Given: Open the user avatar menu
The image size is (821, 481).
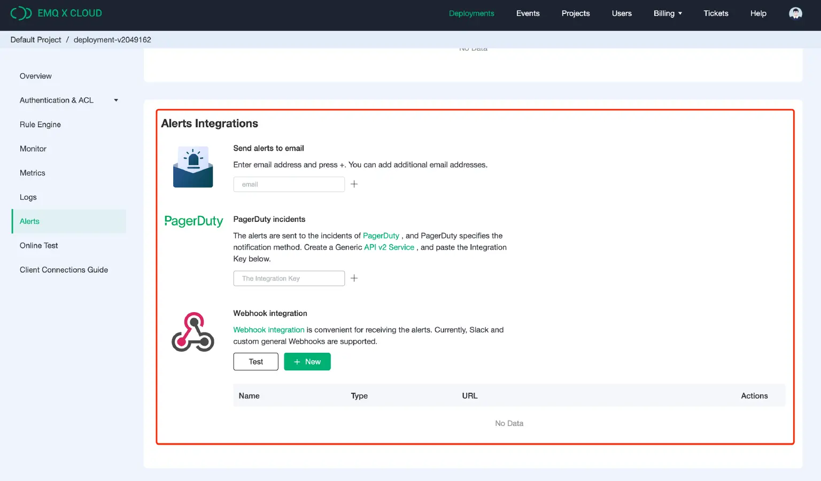Looking at the screenshot, I should pyautogui.click(x=795, y=13).
